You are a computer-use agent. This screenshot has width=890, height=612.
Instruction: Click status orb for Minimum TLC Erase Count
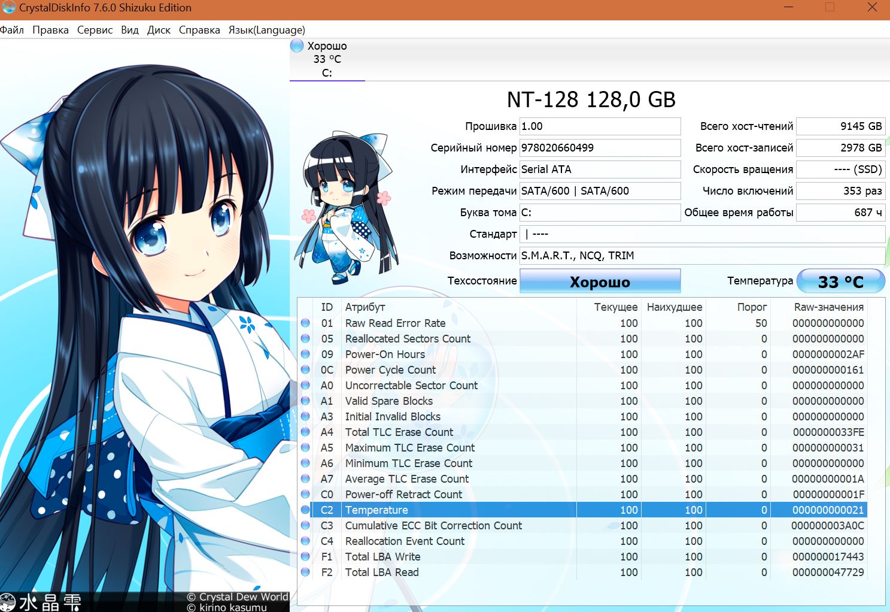pos(305,463)
